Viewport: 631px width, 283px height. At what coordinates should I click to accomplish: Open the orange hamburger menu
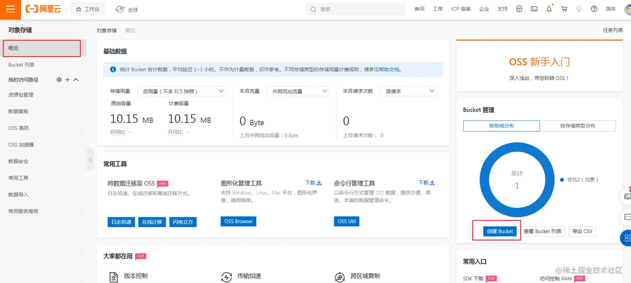pos(10,9)
